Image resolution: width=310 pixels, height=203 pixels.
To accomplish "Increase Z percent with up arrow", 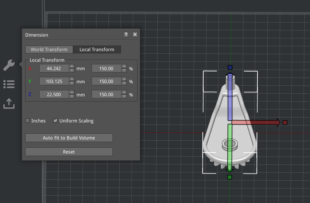I will tap(124, 92).
